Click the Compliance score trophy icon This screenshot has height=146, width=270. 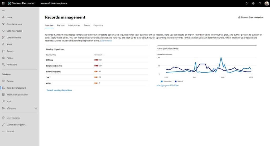[x=3, y=24]
